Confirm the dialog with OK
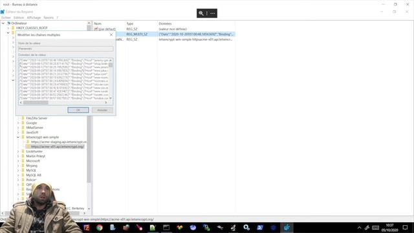The height and width of the screenshot is (233, 414). pos(78,110)
